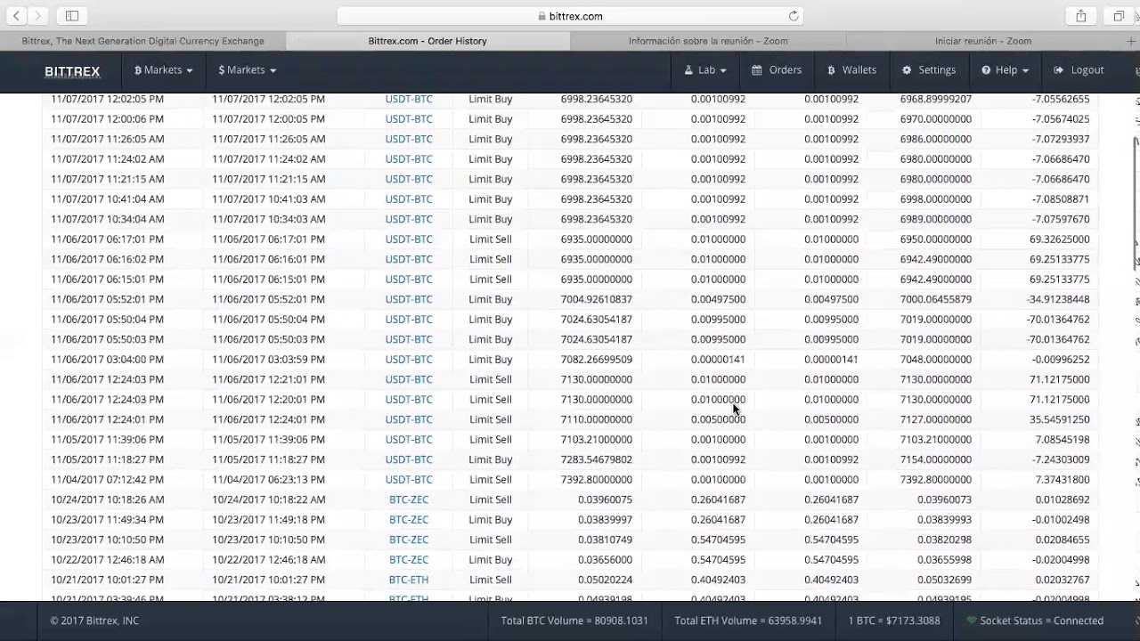Open BTC-ZEC in the 10/22/2017 12:46:18 AM row

coord(409,559)
